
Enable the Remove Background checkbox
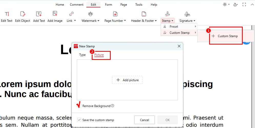(79, 106)
